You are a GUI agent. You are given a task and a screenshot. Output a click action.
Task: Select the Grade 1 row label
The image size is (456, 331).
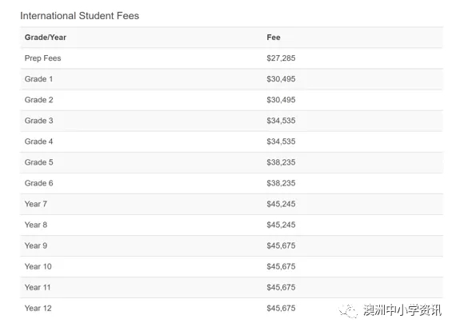[x=38, y=79]
